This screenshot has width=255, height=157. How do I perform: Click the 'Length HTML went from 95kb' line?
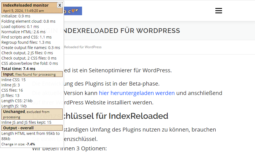(30, 133)
